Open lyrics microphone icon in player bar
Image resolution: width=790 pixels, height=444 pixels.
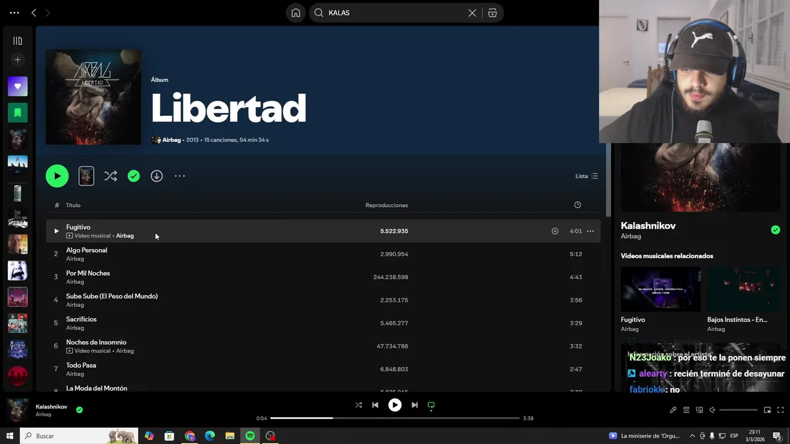(673, 410)
